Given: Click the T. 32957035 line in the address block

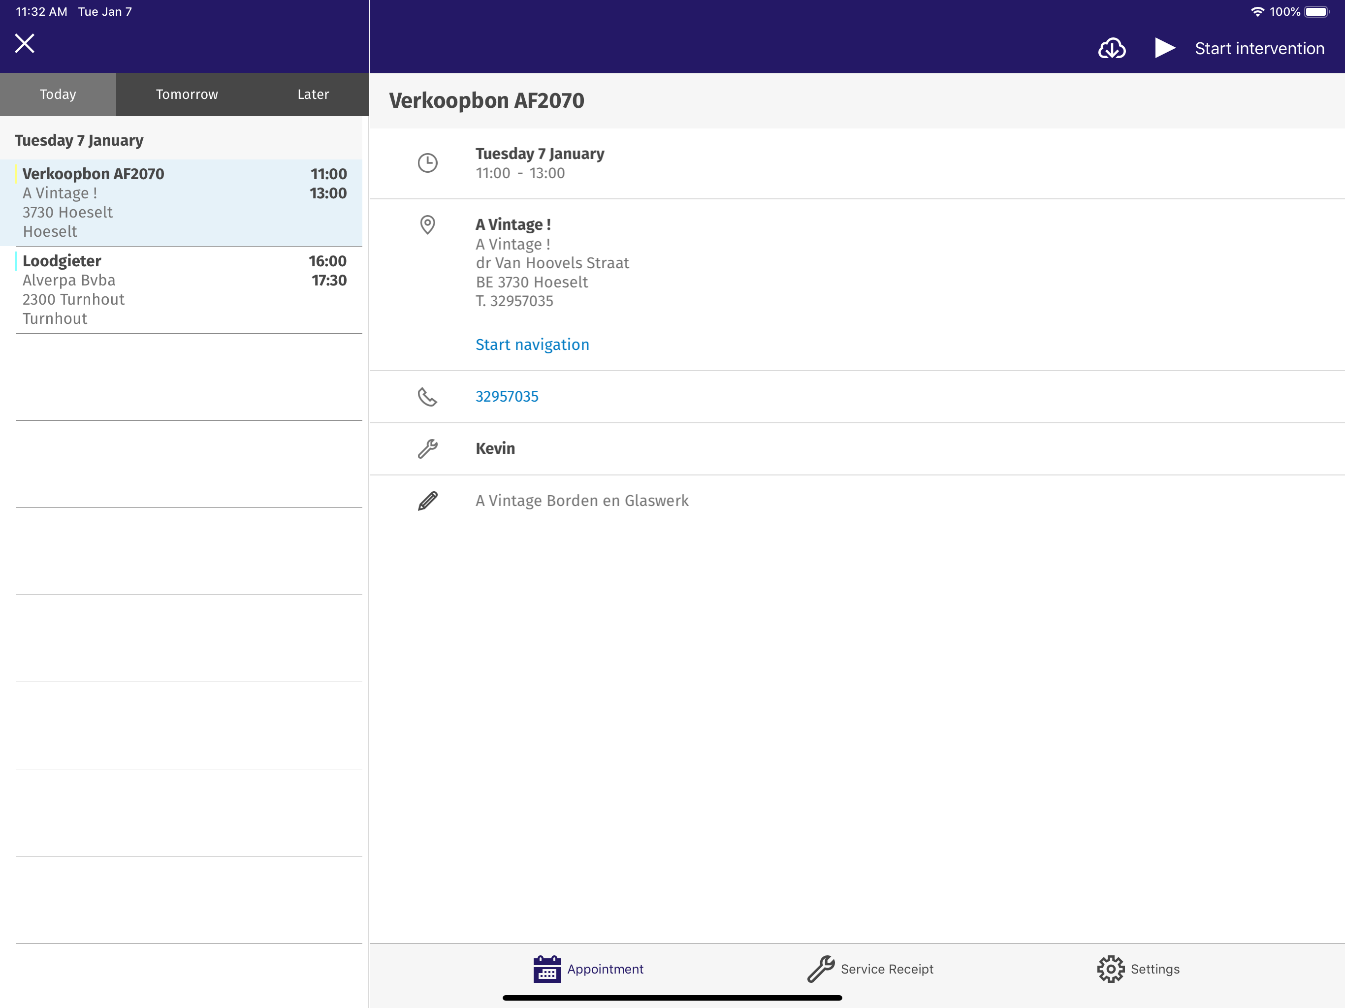Looking at the screenshot, I should click(514, 302).
